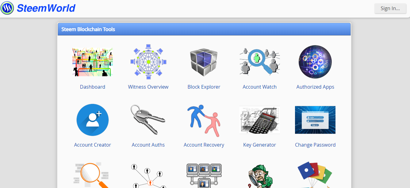Open the Authorized Apps globe icon
This screenshot has width=410, height=188.
(315, 62)
